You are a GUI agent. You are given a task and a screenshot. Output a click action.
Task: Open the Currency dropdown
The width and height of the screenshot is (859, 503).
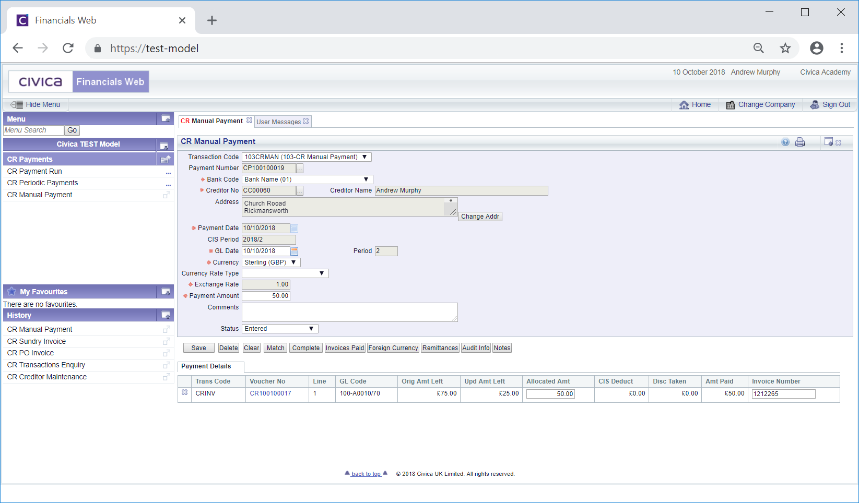(271, 262)
